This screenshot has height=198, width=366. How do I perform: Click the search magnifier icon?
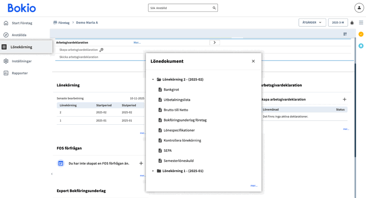214,8
